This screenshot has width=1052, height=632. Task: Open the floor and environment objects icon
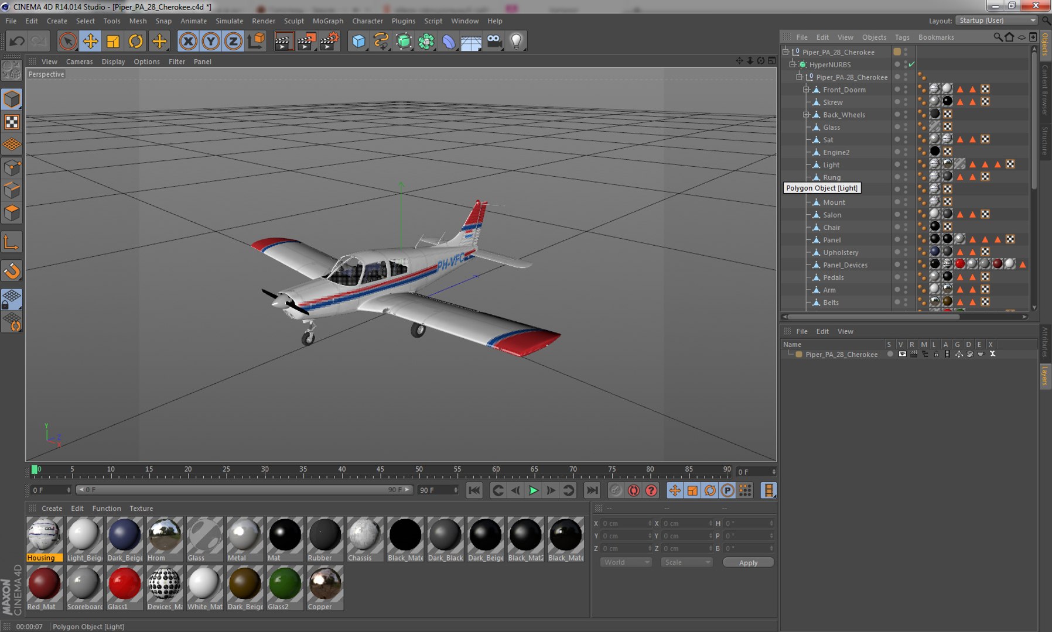click(472, 41)
